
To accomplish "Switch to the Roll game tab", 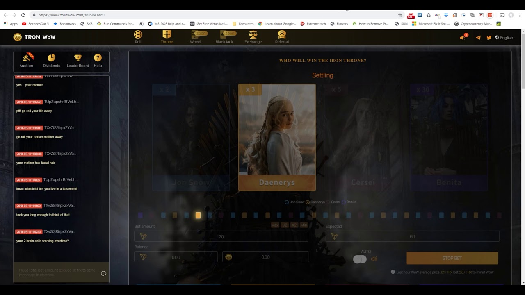I will click(138, 37).
